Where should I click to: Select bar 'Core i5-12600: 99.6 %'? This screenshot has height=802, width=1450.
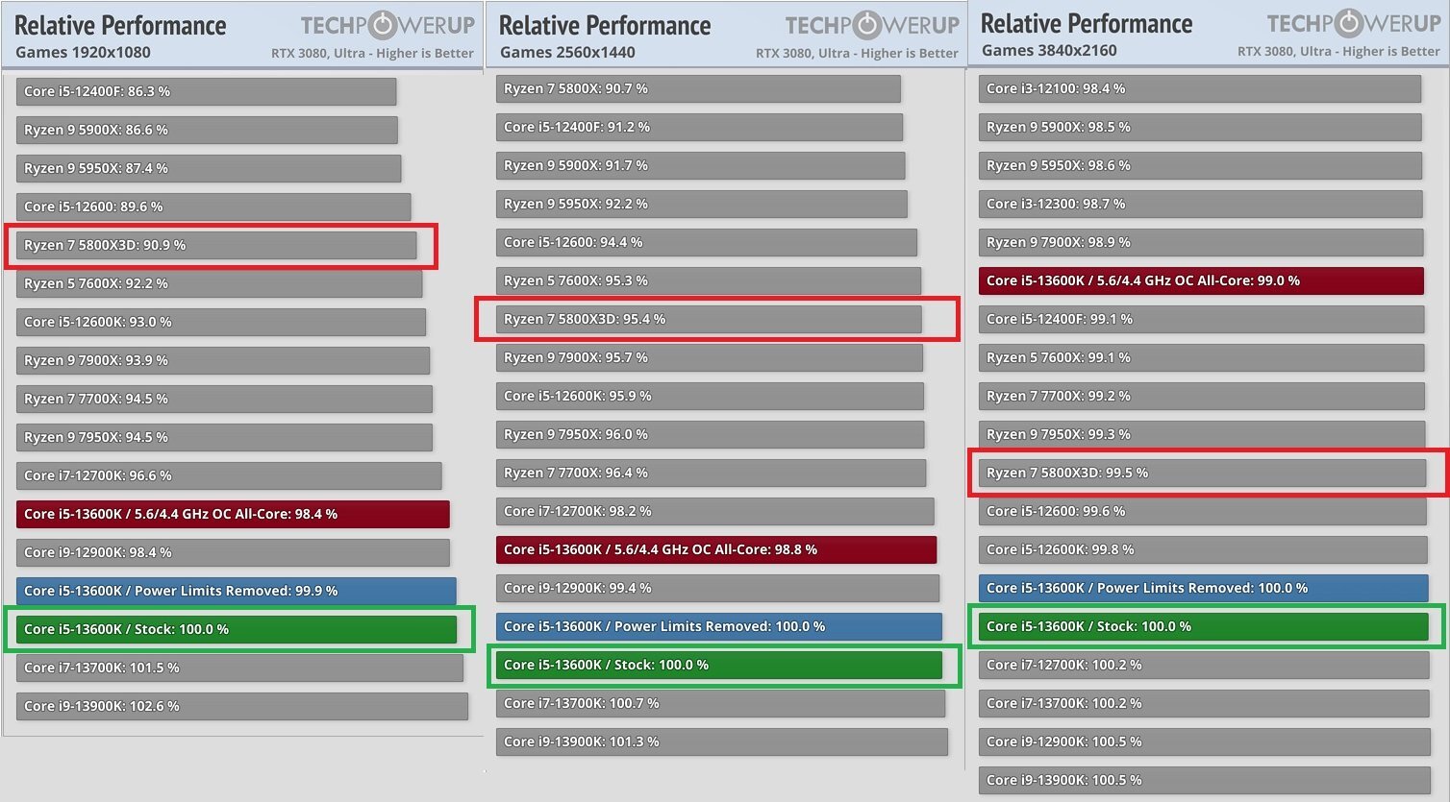[1203, 511]
